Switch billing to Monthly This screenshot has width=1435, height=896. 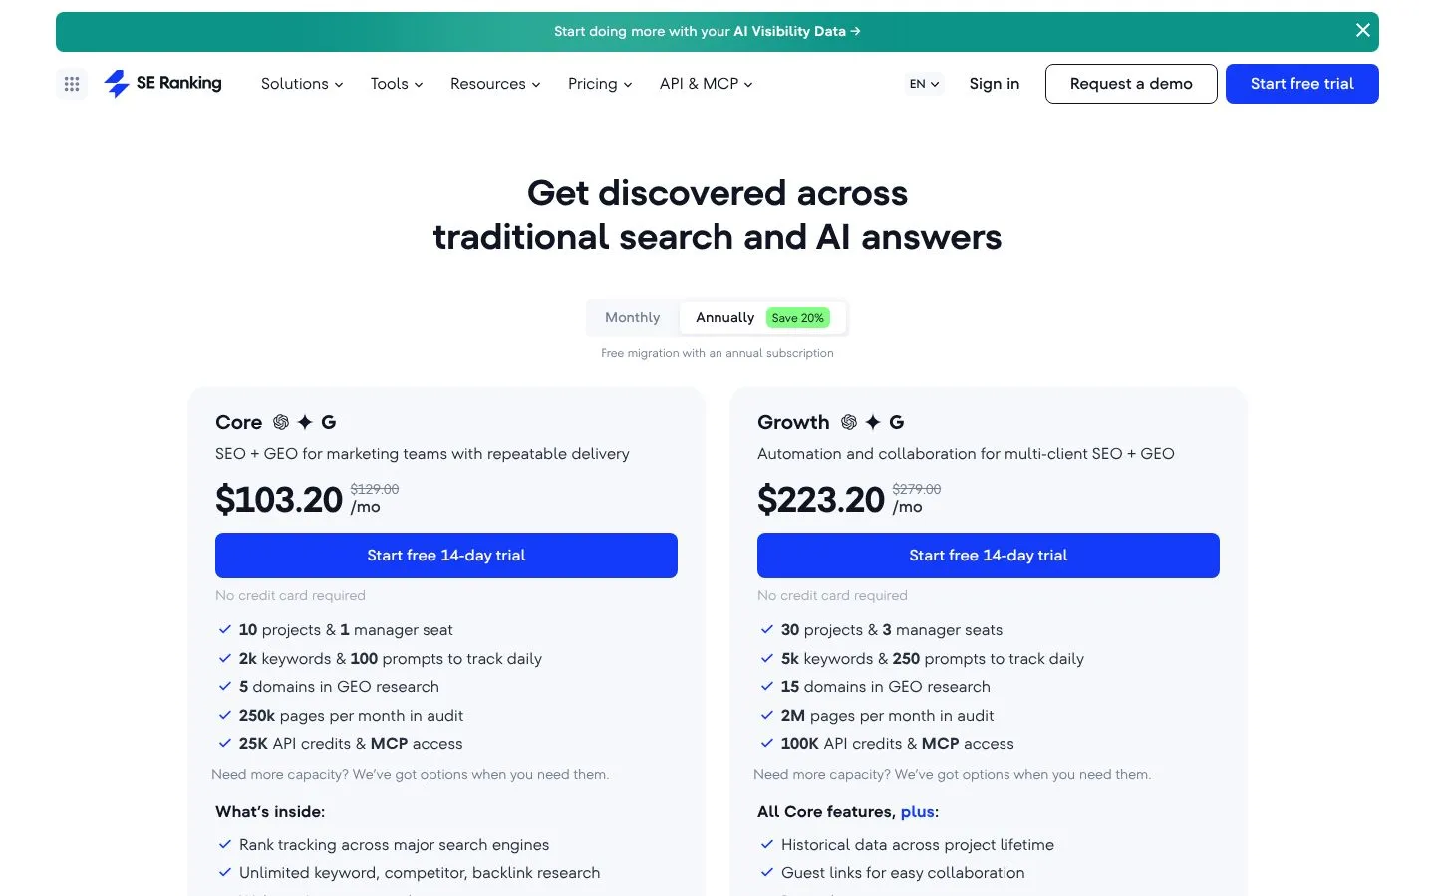tap(633, 318)
